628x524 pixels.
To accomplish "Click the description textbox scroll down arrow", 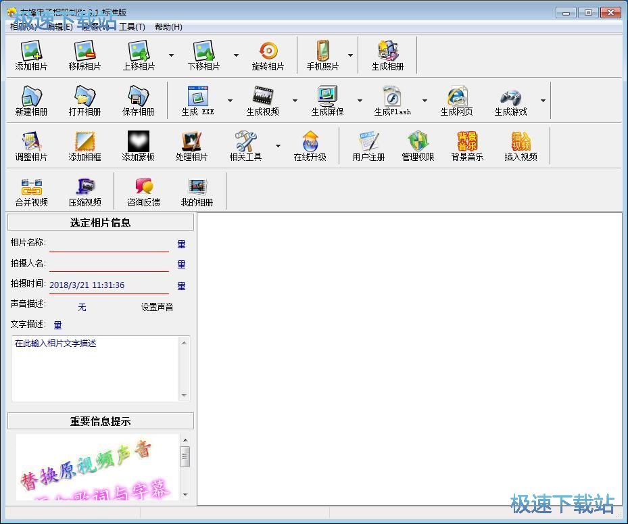I will pyautogui.click(x=185, y=396).
